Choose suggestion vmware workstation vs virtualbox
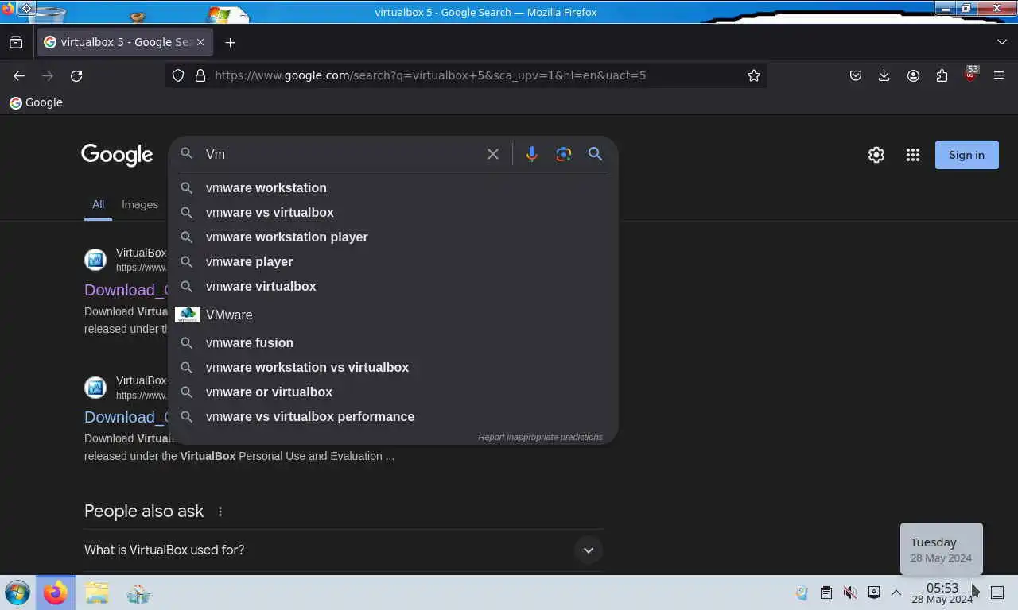1018x610 pixels. [393, 367]
